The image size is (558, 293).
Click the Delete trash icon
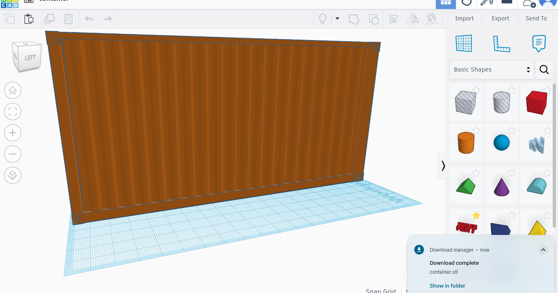pyautogui.click(x=69, y=19)
